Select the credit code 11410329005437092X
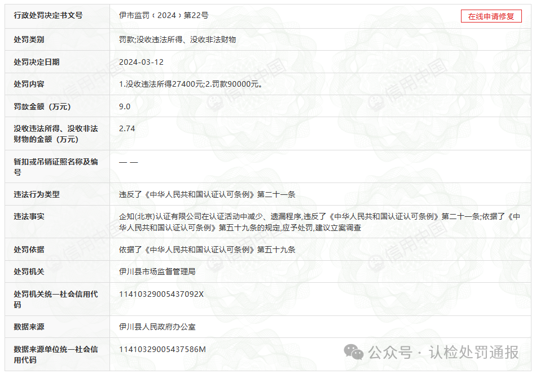 (161, 294)
